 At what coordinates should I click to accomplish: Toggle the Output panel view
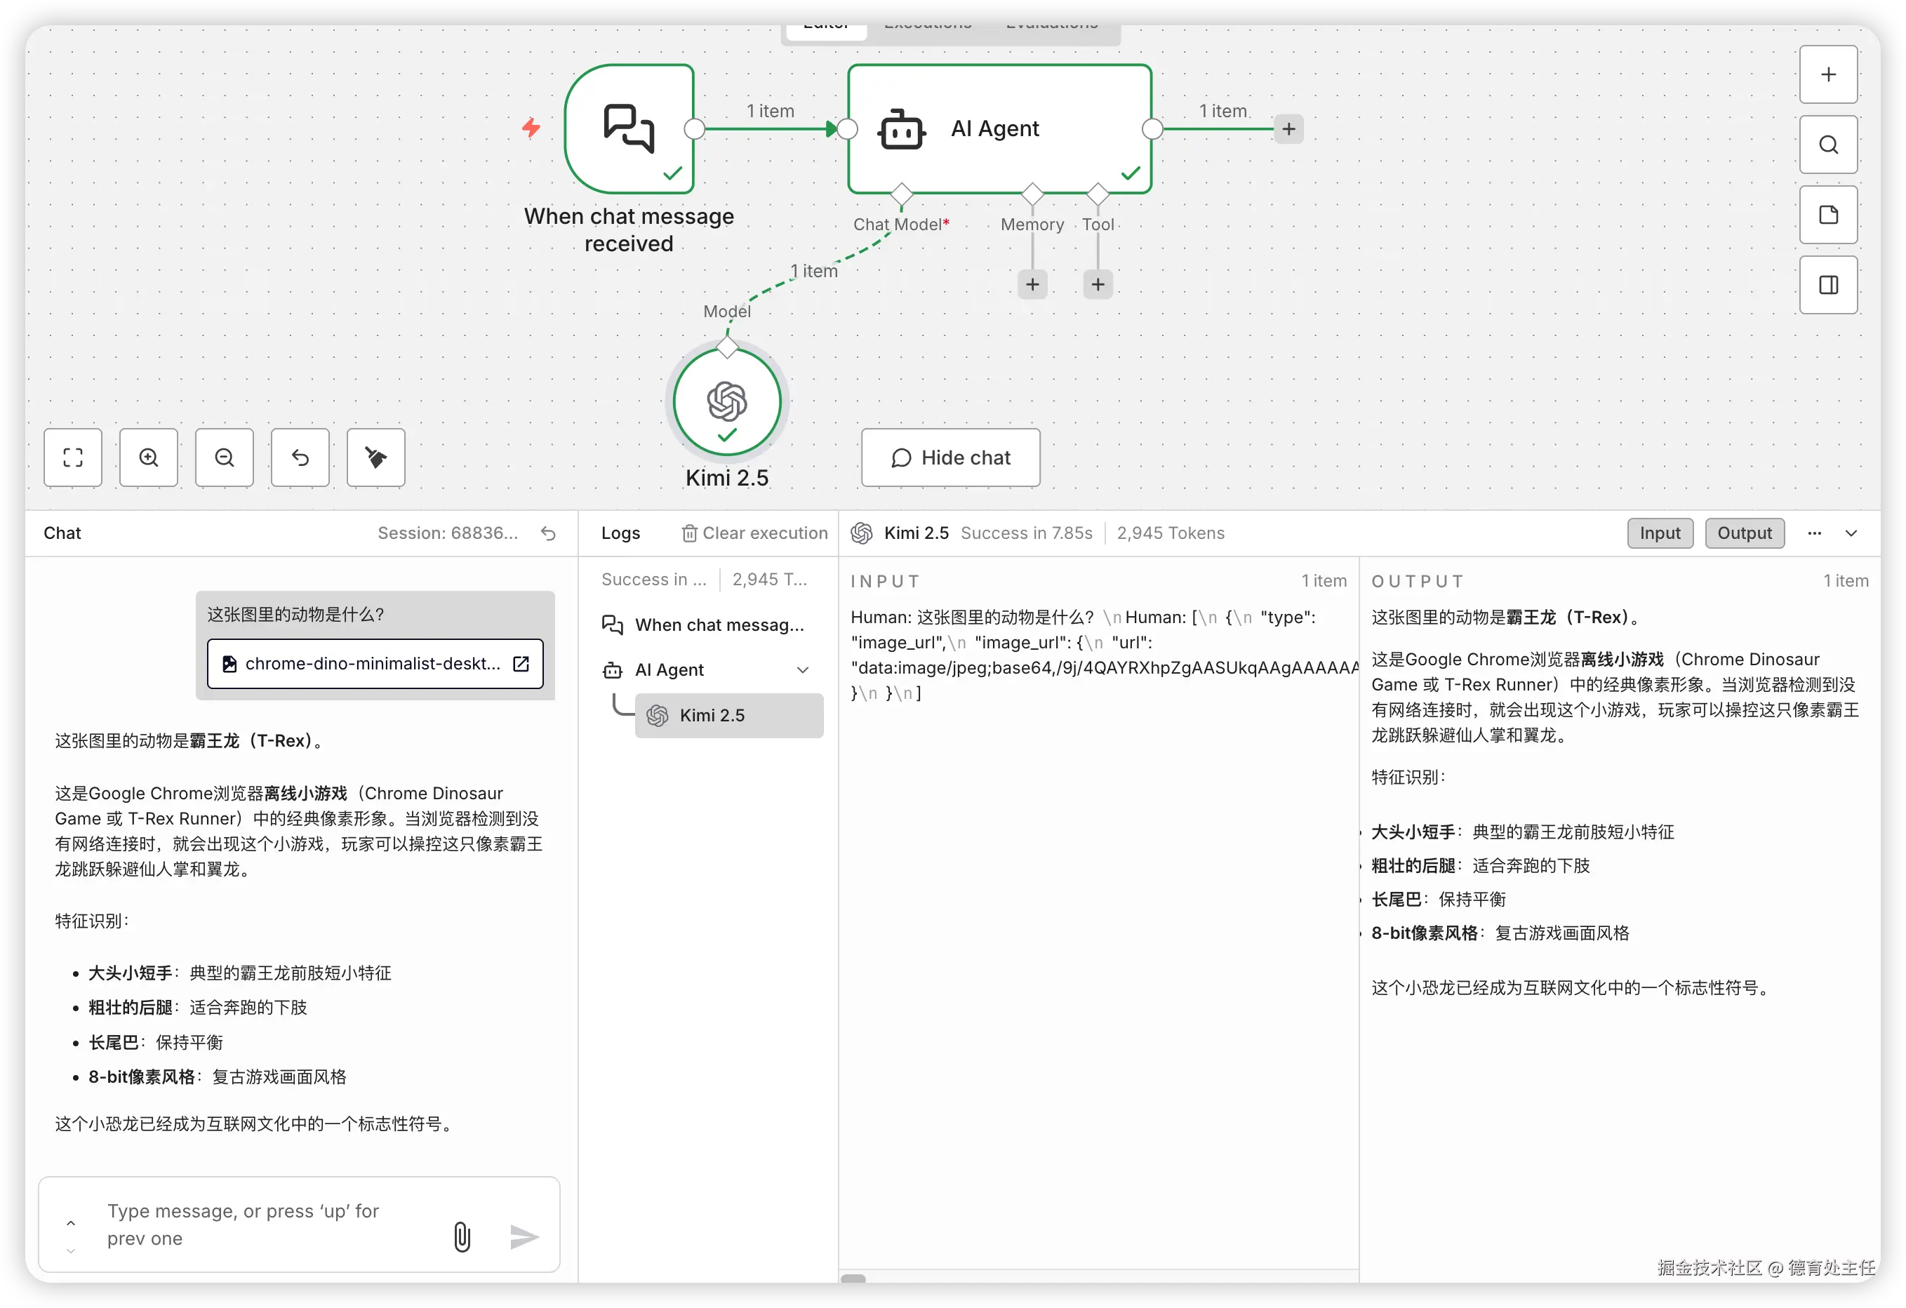pyautogui.click(x=1745, y=533)
